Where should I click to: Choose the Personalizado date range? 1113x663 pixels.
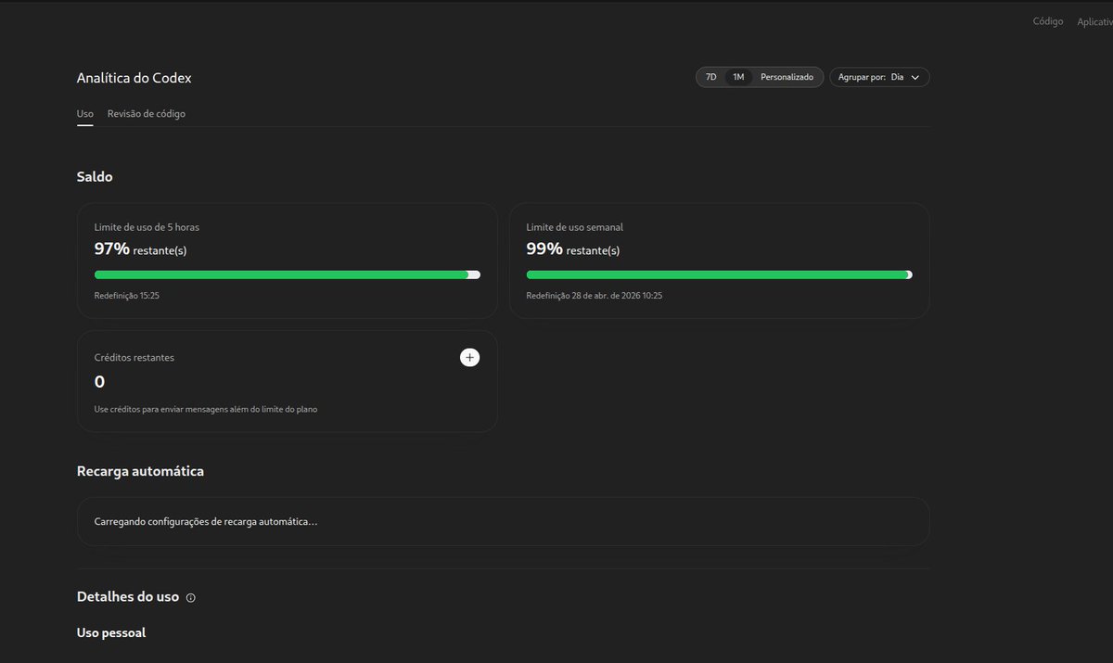(787, 77)
